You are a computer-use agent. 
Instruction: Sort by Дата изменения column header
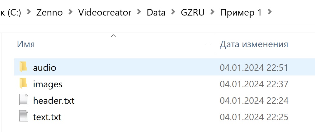[254, 44]
